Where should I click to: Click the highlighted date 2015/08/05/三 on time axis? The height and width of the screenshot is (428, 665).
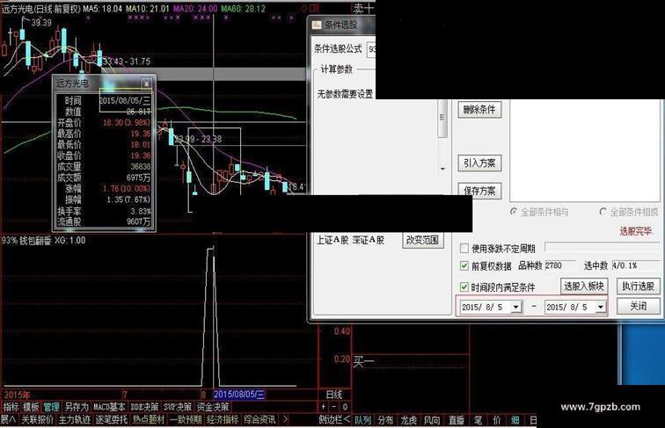coord(239,395)
